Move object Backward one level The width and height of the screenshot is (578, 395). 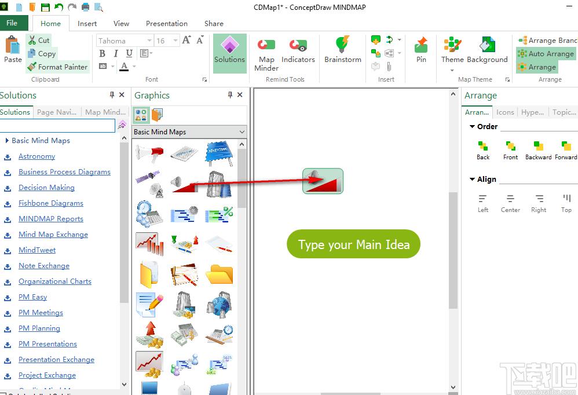coord(538,151)
